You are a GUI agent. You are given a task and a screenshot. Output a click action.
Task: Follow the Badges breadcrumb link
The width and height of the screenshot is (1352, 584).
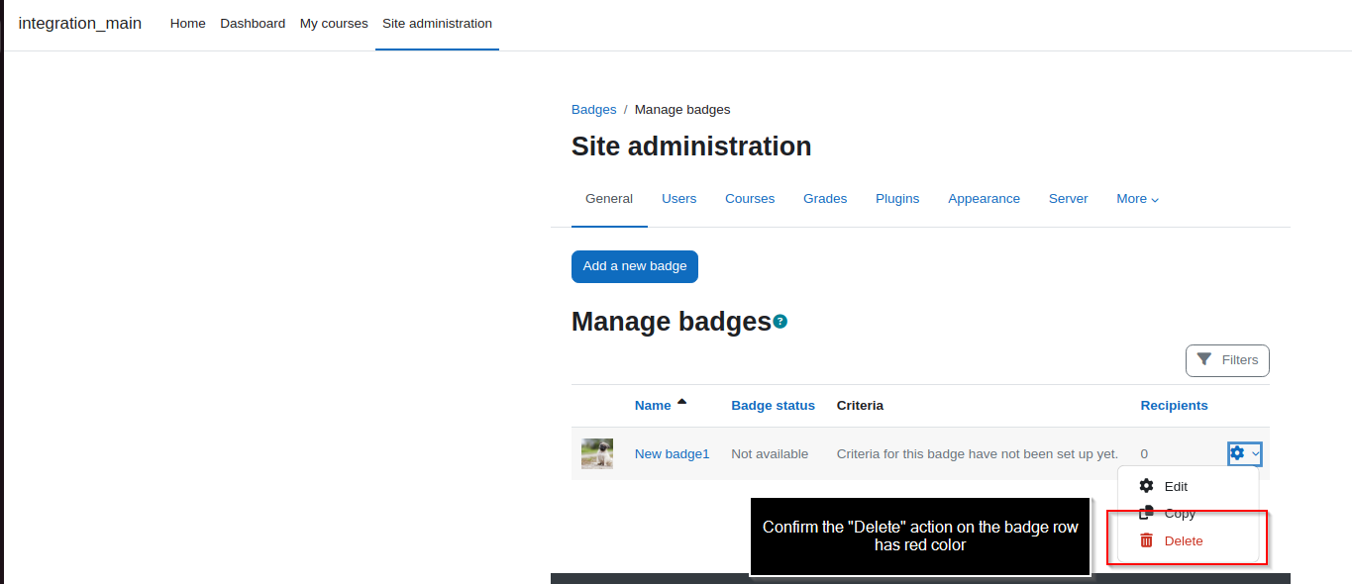pos(594,110)
